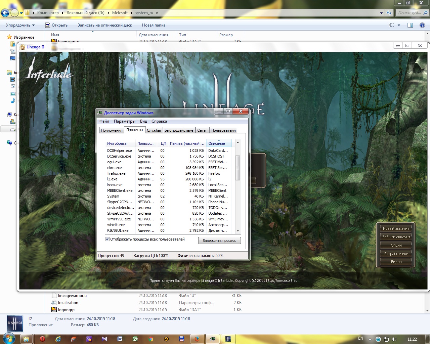Image resolution: width=430 pixels, height=344 pixels.
Task: Open Опции in Lineage II
Action: pyautogui.click(x=396, y=245)
